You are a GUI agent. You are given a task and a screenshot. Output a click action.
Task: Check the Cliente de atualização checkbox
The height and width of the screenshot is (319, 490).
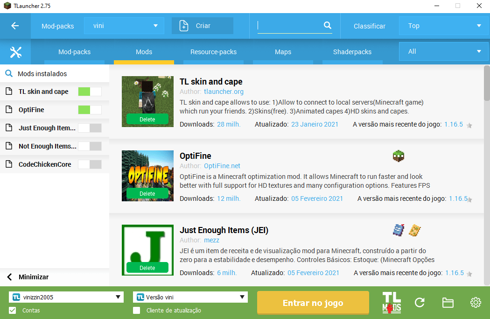(x=137, y=310)
